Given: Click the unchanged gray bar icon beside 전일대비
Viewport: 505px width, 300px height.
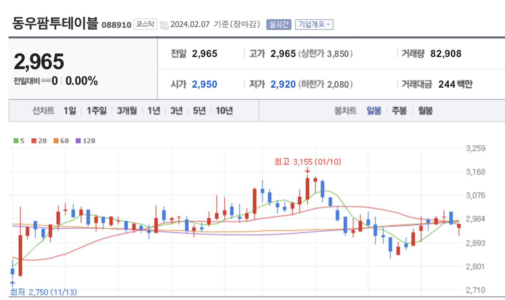Looking at the screenshot, I should coord(46,81).
